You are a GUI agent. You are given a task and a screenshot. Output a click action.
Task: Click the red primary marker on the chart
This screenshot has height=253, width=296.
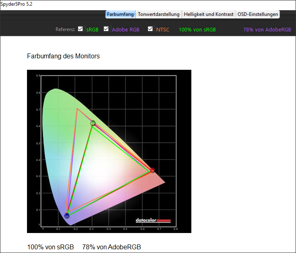pyautogui.click(x=152, y=170)
